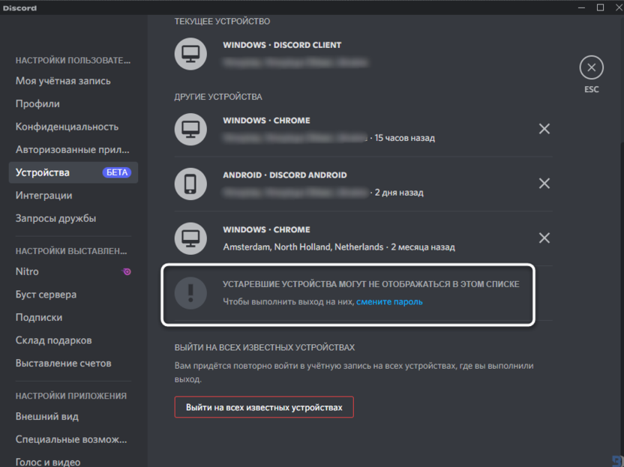Screen dimensions: 624x467
Task: Minimize the Discord window
Action: (581, 7)
